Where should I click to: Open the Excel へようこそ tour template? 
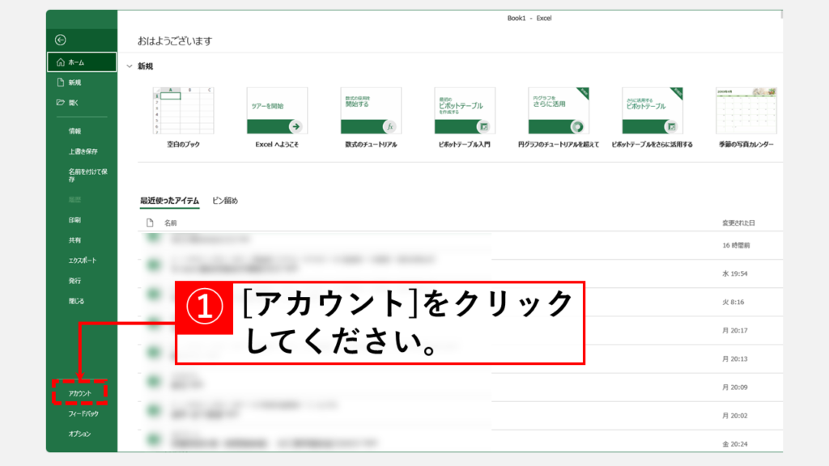[277, 117]
